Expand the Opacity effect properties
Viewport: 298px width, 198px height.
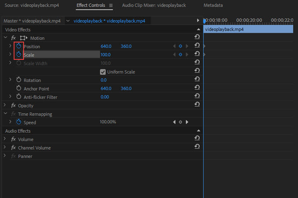[5, 106]
